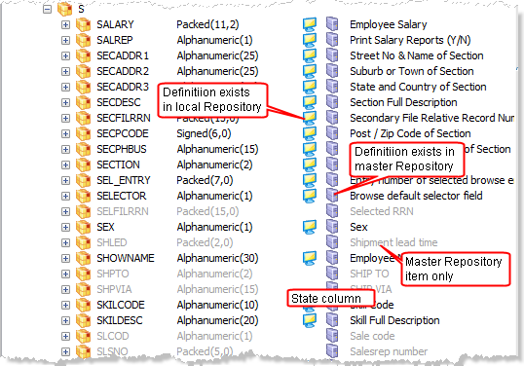Image resolution: width=524 pixels, height=366 pixels.
Task: Click Section Full Description text
Action: [x=403, y=102]
